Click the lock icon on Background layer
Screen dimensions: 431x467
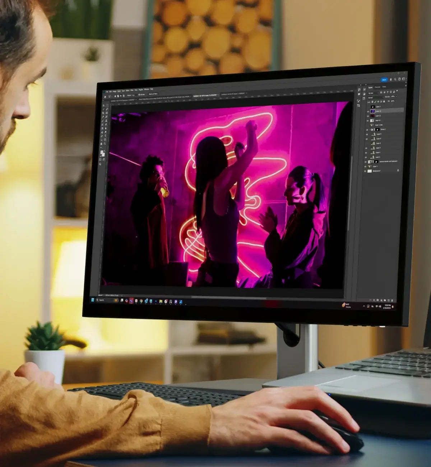coord(398,171)
